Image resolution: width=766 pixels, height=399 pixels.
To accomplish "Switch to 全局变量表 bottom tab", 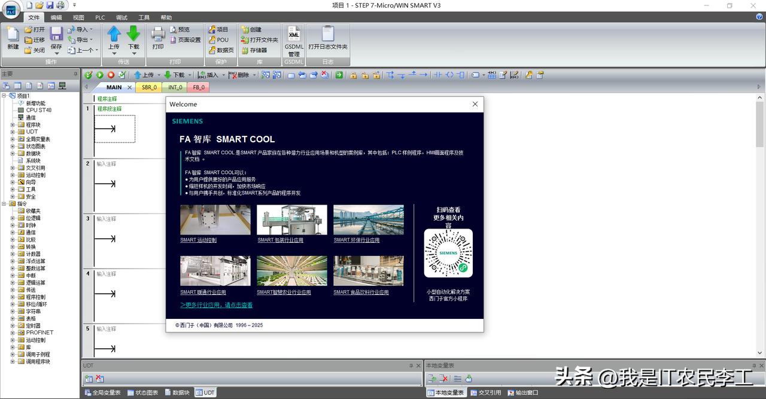I will (104, 392).
